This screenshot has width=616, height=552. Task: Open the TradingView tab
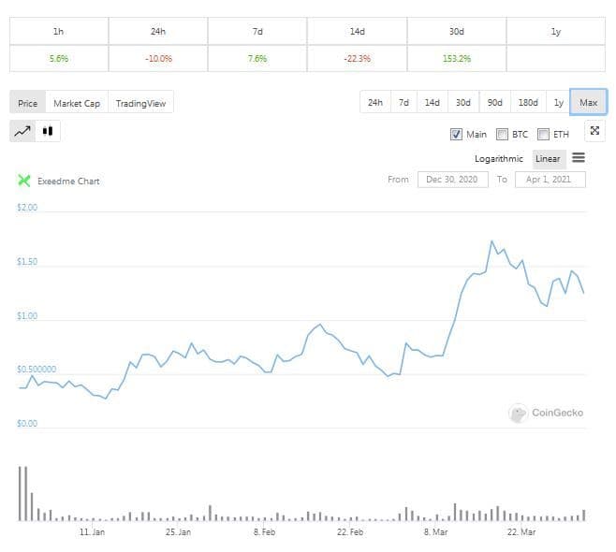coord(140,103)
